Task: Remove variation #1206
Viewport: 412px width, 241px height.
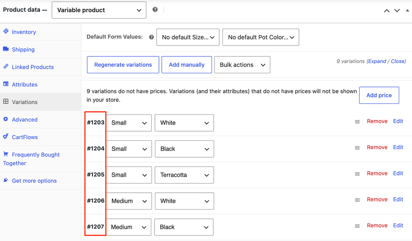Action: point(377,199)
